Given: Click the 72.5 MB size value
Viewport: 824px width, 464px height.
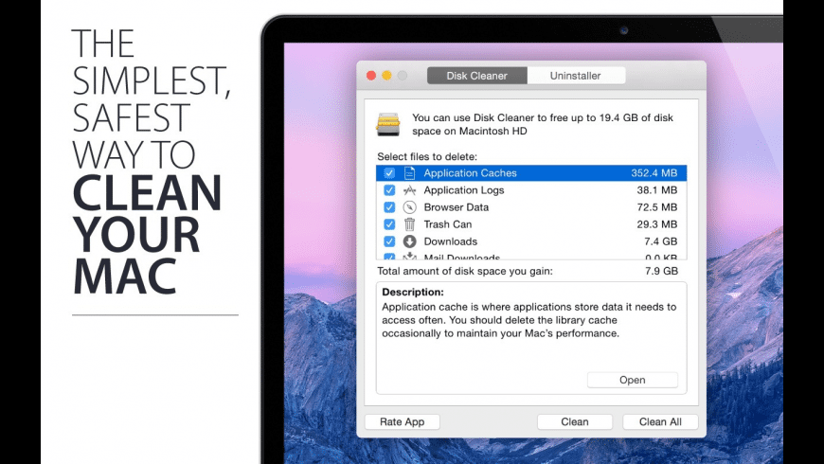Looking at the screenshot, I should (657, 207).
